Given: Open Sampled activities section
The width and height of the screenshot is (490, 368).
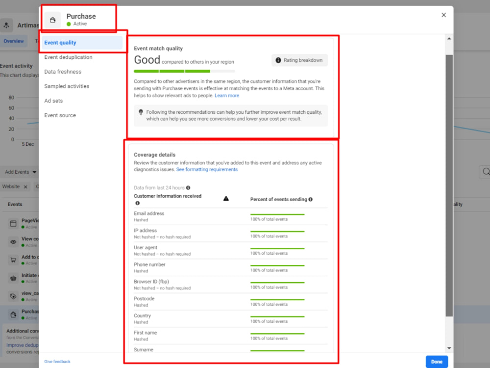Looking at the screenshot, I should click(67, 86).
